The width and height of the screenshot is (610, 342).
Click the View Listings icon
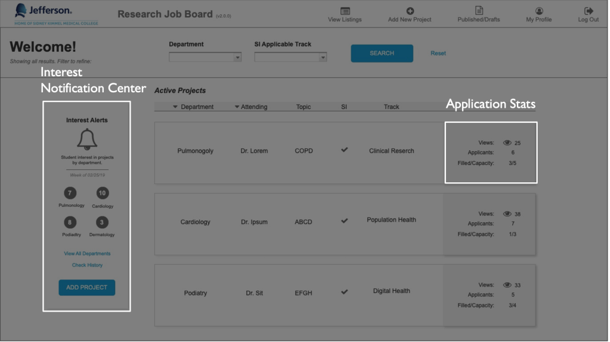345,11
